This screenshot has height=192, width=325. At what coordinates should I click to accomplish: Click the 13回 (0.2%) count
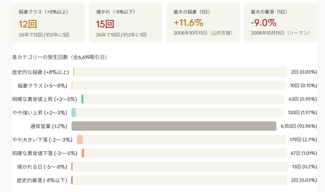pyautogui.click(x=304, y=167)
